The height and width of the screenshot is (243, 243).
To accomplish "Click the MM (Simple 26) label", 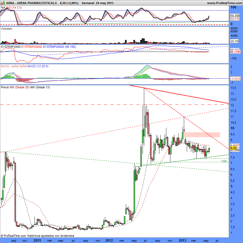I will [x=19, y=87].
